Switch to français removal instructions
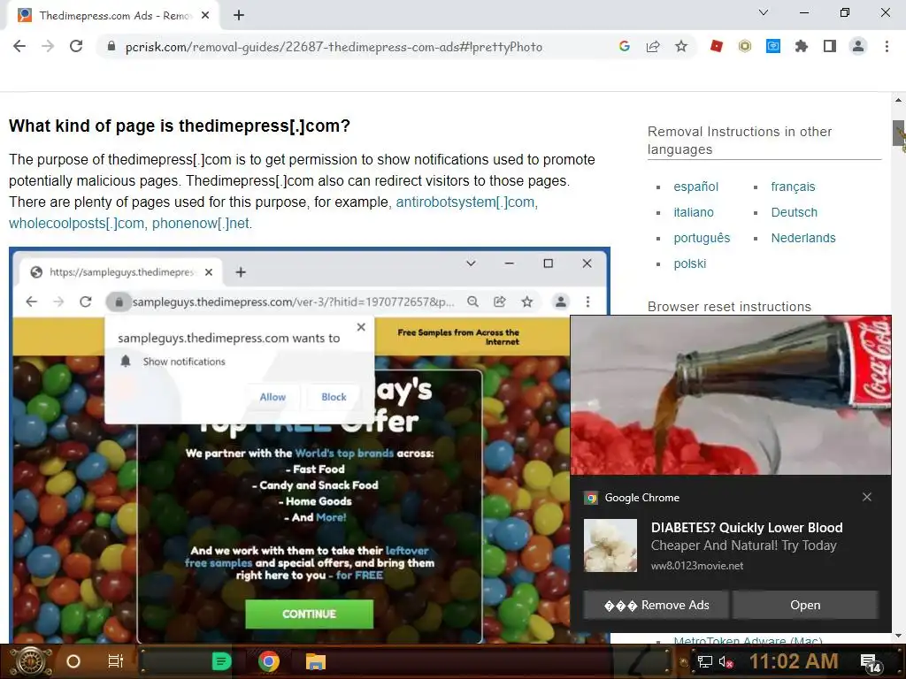 (x=793, y=187)
